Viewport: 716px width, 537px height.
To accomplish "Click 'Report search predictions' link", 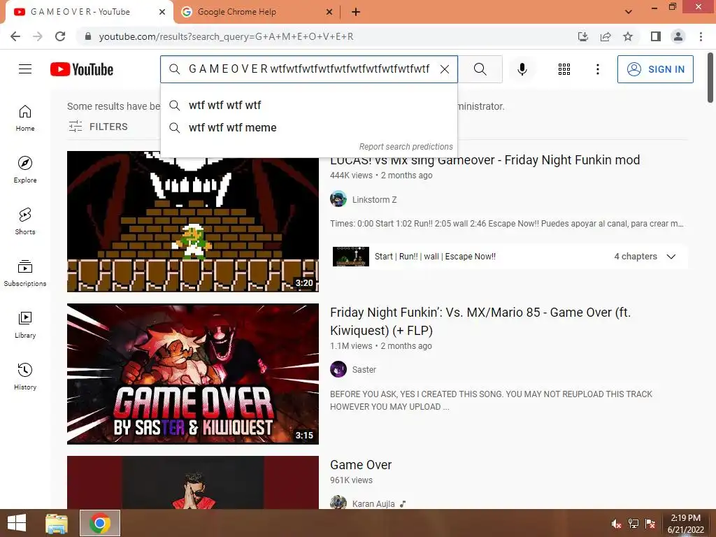I will click(x=406, y=147).
